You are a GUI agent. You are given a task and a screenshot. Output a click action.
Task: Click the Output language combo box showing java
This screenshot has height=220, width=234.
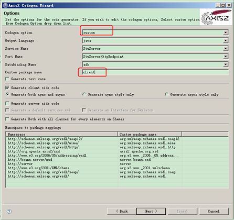tap(155, 40)
